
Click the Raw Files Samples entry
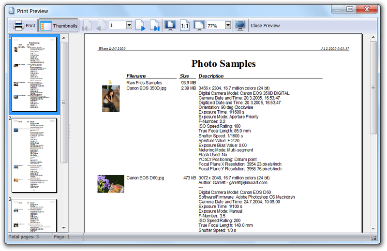point(144,83)
